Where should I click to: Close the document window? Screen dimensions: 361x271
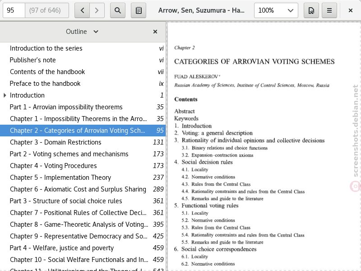(351, 10)
